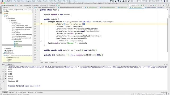Toggle the Structure side panel

coord(1,78)
